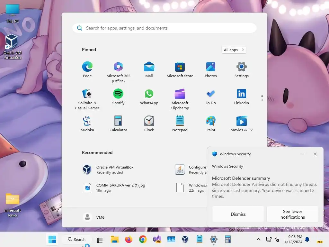Select Oracle VM VirtualBox desktop shortcut
The image size is (329, 247).
coord(13,47)
